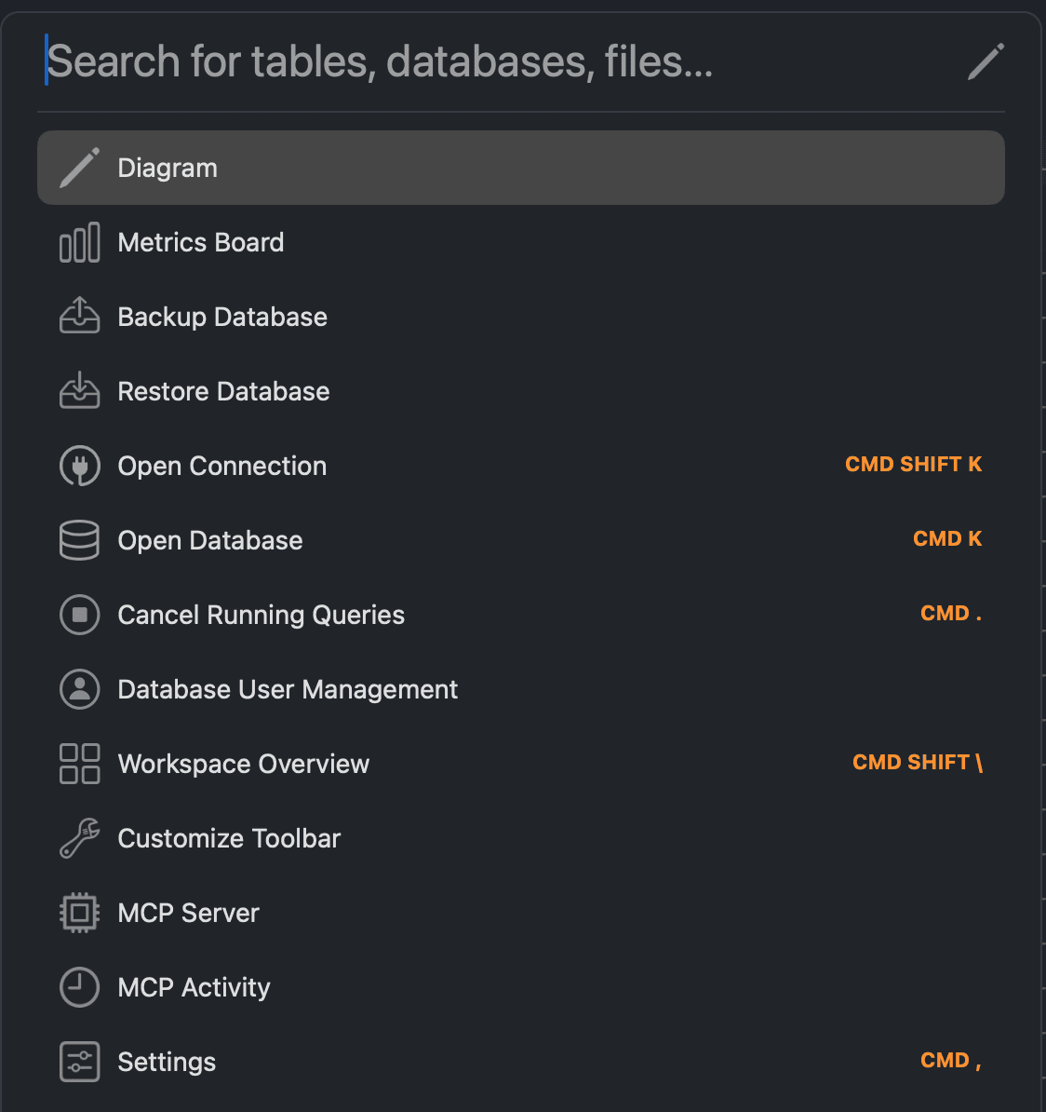Image resolution: width=1046 pixels, height=1112 pixels.
Task: Click the CMD SHIFT \ shortcut label
Action: click(918, 763)
